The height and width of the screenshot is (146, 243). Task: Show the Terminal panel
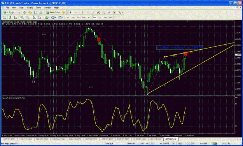(35, 12)
